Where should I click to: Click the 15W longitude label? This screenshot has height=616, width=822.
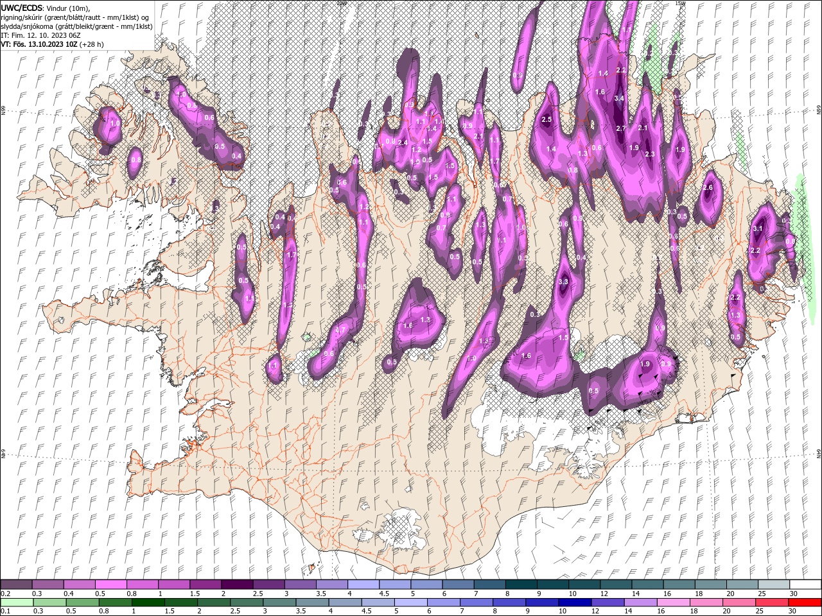point(679,3)
